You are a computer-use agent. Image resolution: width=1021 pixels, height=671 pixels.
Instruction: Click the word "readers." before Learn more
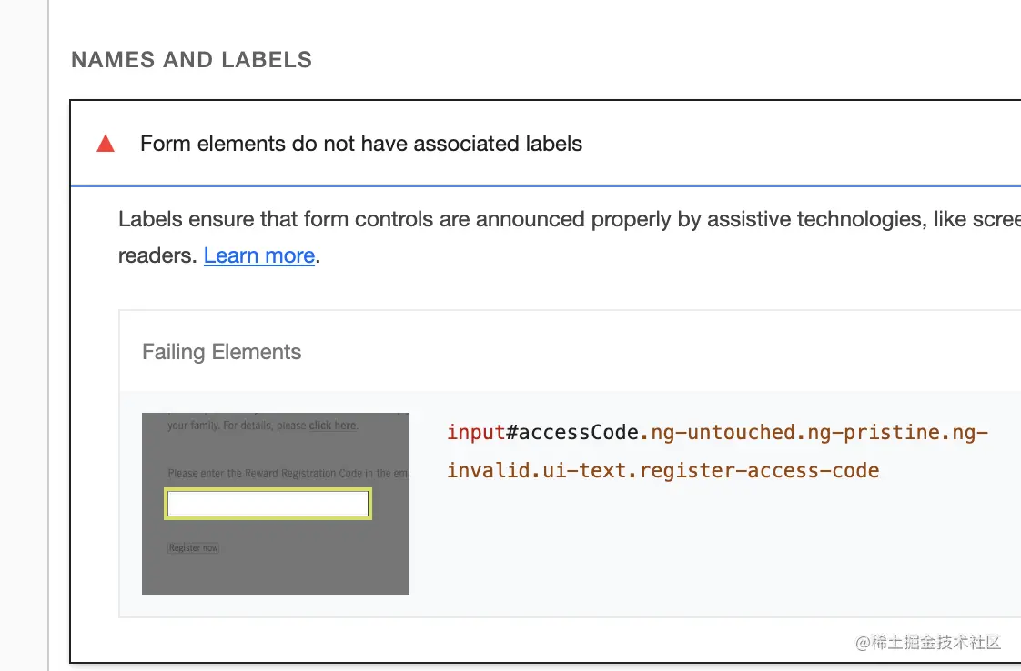click(157, 255)
